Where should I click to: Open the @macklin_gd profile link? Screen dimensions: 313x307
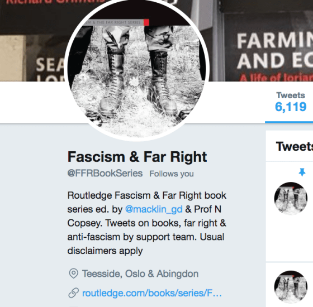(154, 209)
